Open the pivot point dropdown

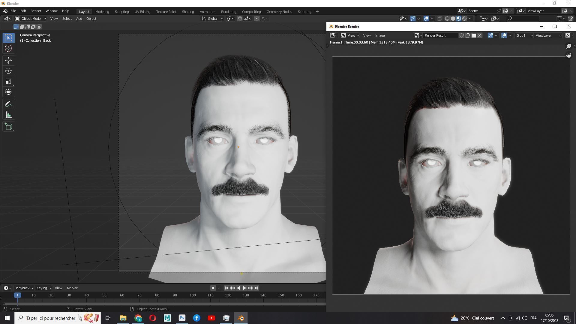(x=230, y=19)
